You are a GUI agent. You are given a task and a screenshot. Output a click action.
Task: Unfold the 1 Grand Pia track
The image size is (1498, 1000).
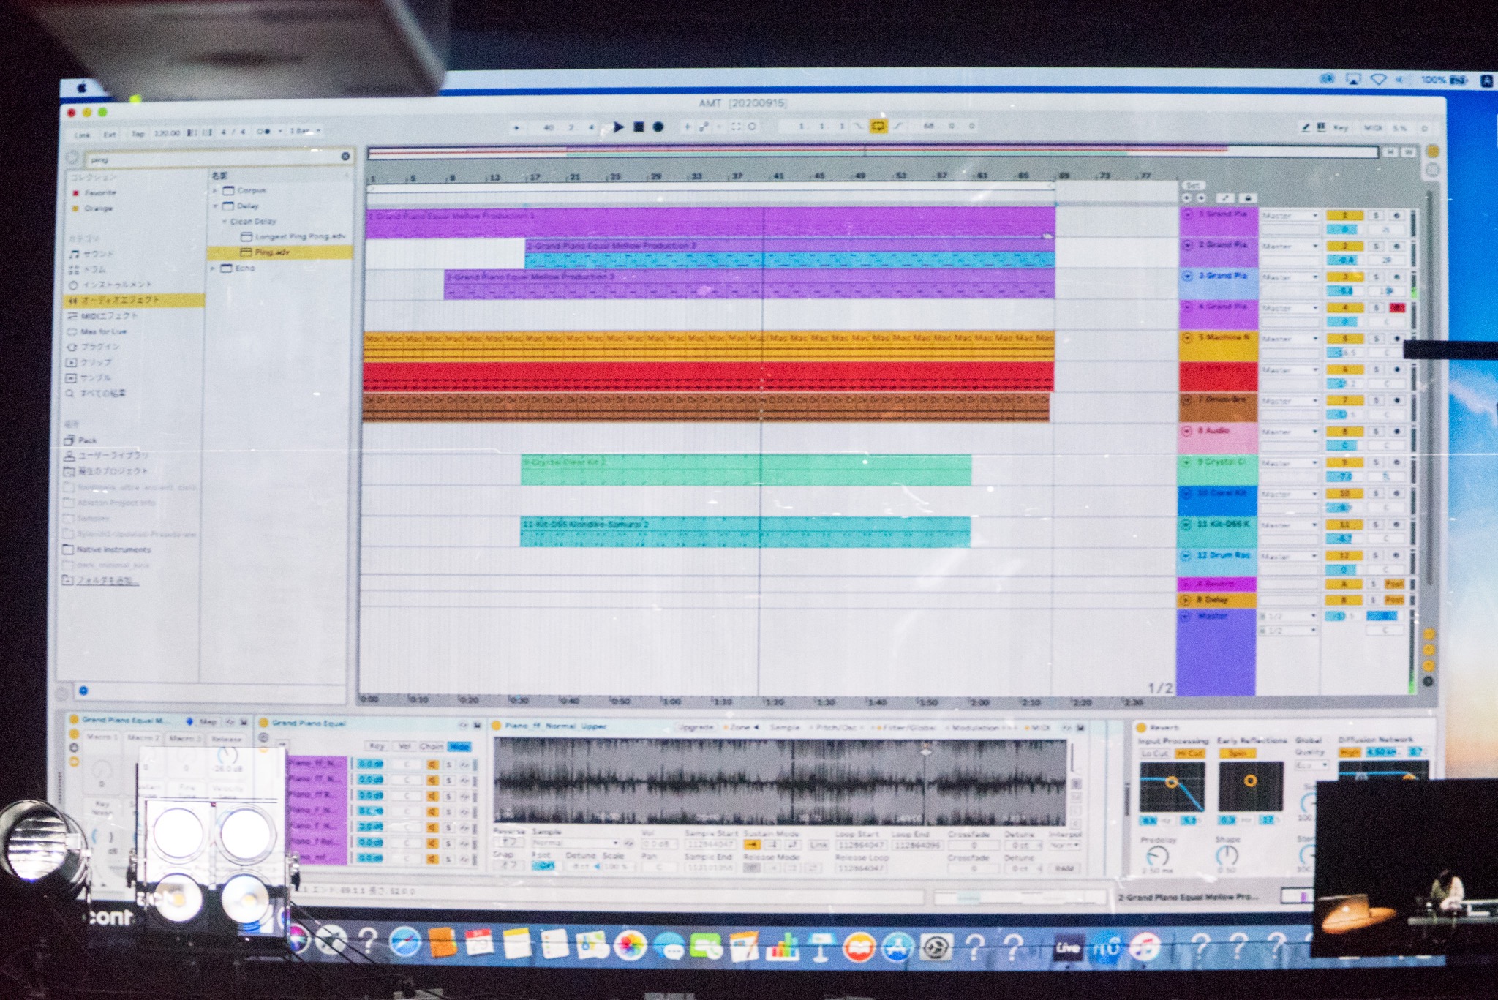click(x=1187, y=214)
